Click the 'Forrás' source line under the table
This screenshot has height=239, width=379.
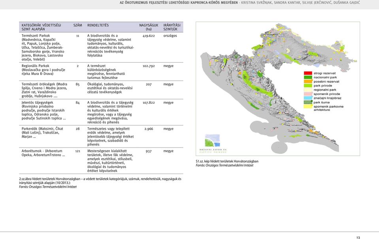tap(48, 187)
